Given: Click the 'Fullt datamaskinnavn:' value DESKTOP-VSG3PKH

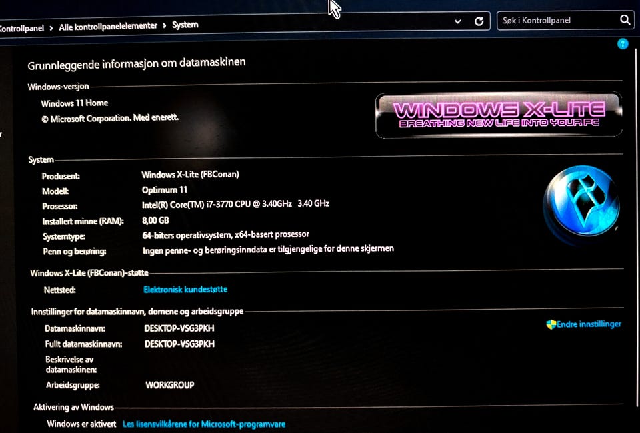Looking at the screenshot, I should [179, 344].
